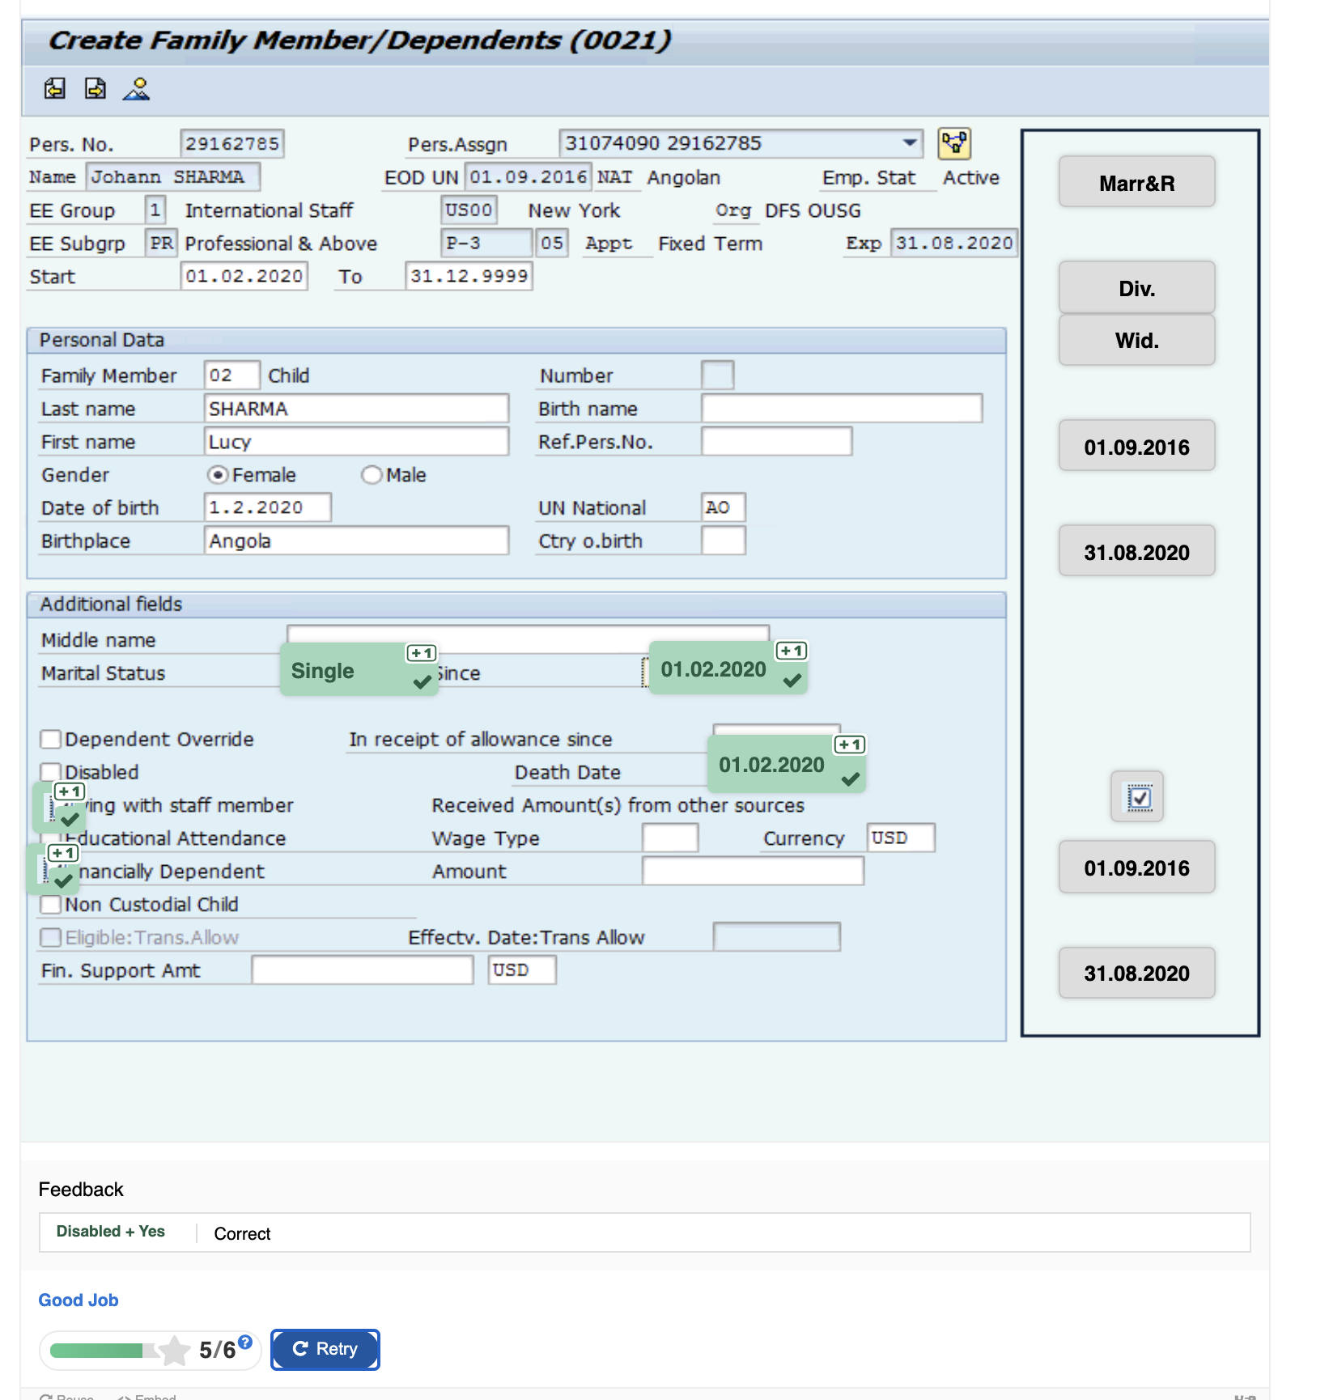The width and height of the screenshot is (1329, 1400).
Task: Click the green check tile on Financially Dependent
Action: point(53,869)
